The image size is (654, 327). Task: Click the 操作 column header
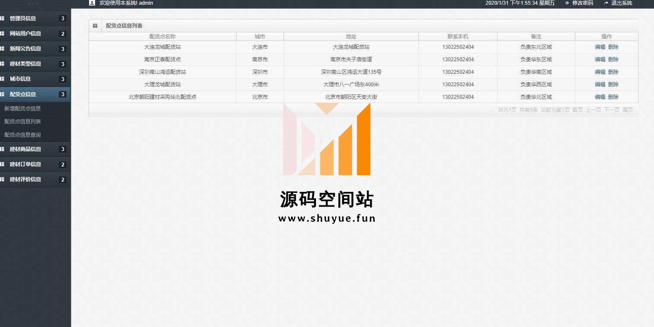(606, 37)
